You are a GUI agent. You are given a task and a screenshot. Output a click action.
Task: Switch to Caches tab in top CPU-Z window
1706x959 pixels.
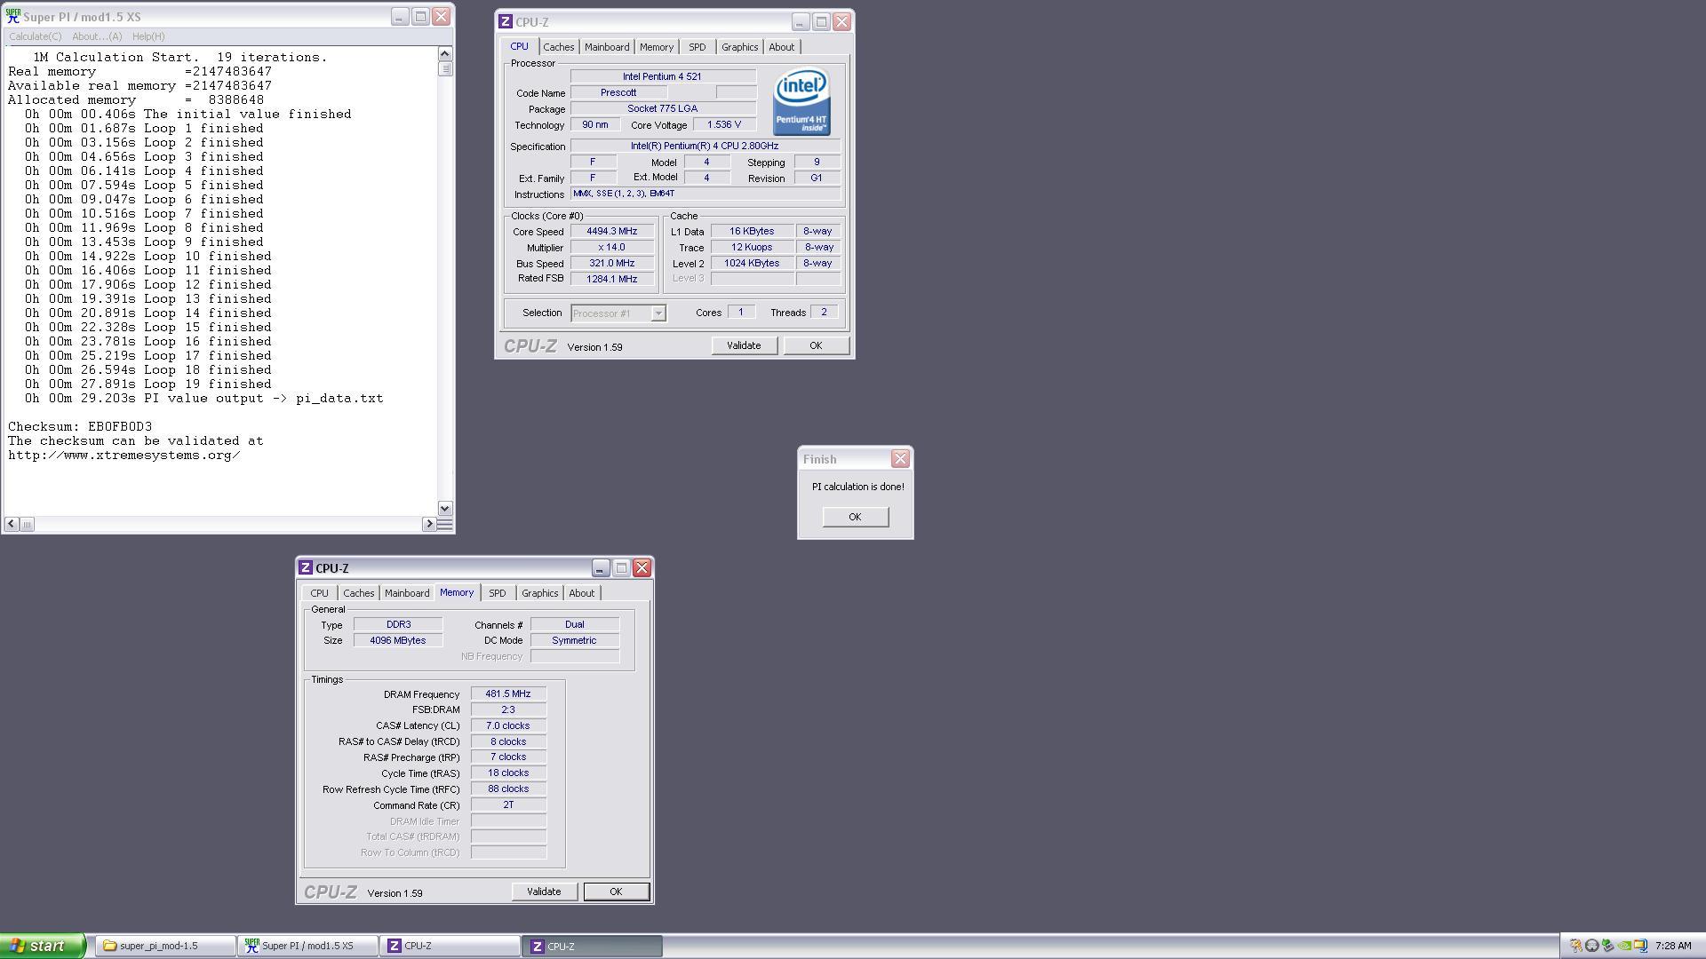coord(559,47)
